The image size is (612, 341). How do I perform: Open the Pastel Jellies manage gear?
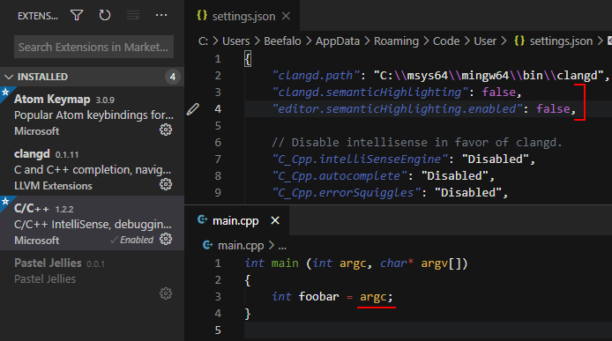tap(166, 293)
